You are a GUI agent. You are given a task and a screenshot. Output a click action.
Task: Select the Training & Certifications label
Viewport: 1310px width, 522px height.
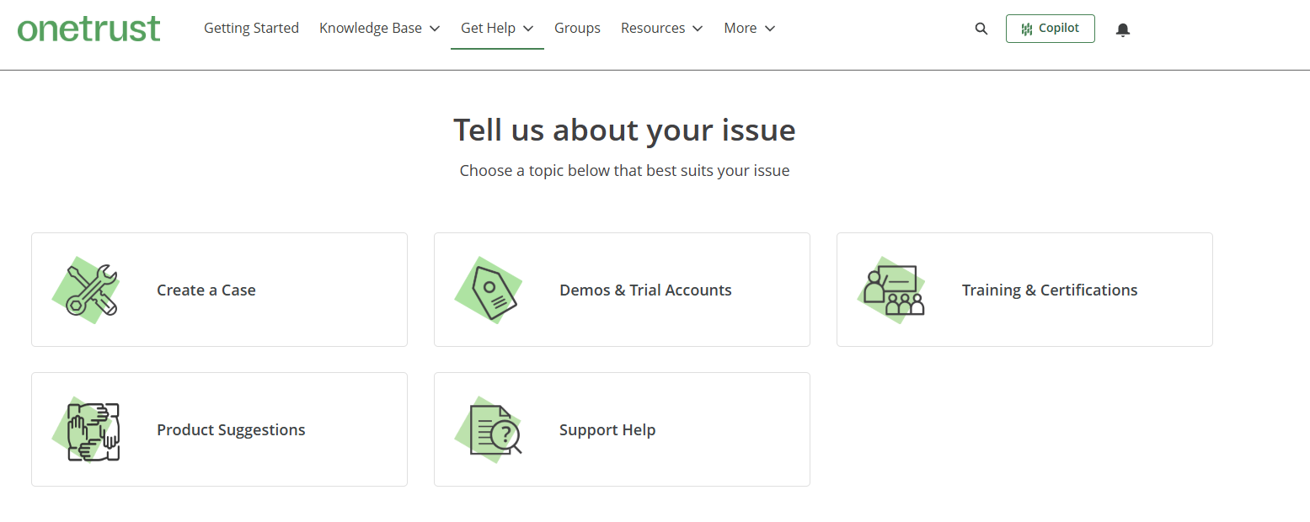click(x=1050, y=290)
